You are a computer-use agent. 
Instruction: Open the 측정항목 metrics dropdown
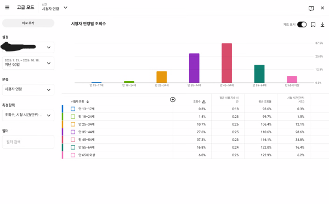coord(28,115)
